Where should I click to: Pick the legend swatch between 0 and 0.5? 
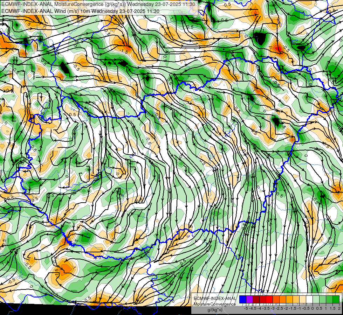click(316, 300)
